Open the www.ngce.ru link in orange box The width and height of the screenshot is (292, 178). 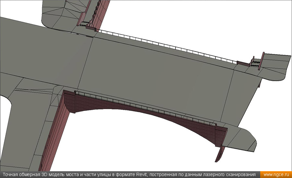click(276, 175)
